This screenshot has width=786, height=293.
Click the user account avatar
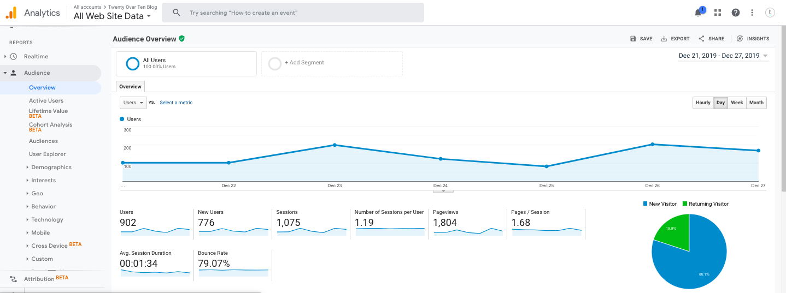tap(770, 13)
